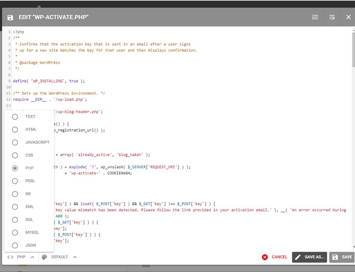Click the floppy disk icon beside the title

point(10,17)
